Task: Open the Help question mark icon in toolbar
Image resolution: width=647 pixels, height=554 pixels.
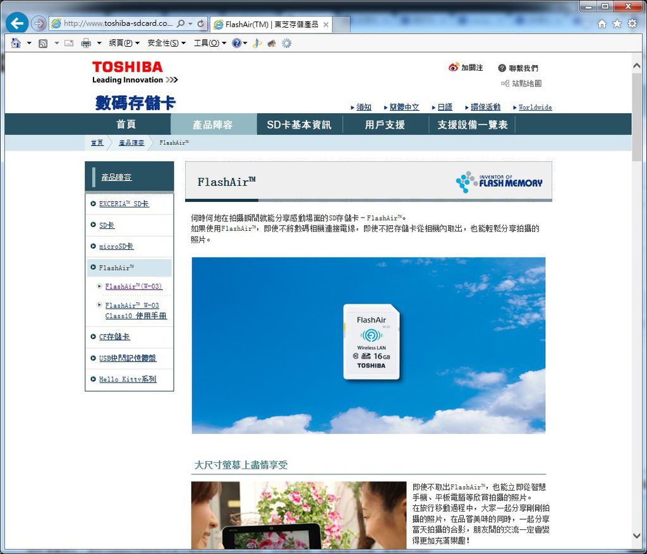Action: (236, 43)
